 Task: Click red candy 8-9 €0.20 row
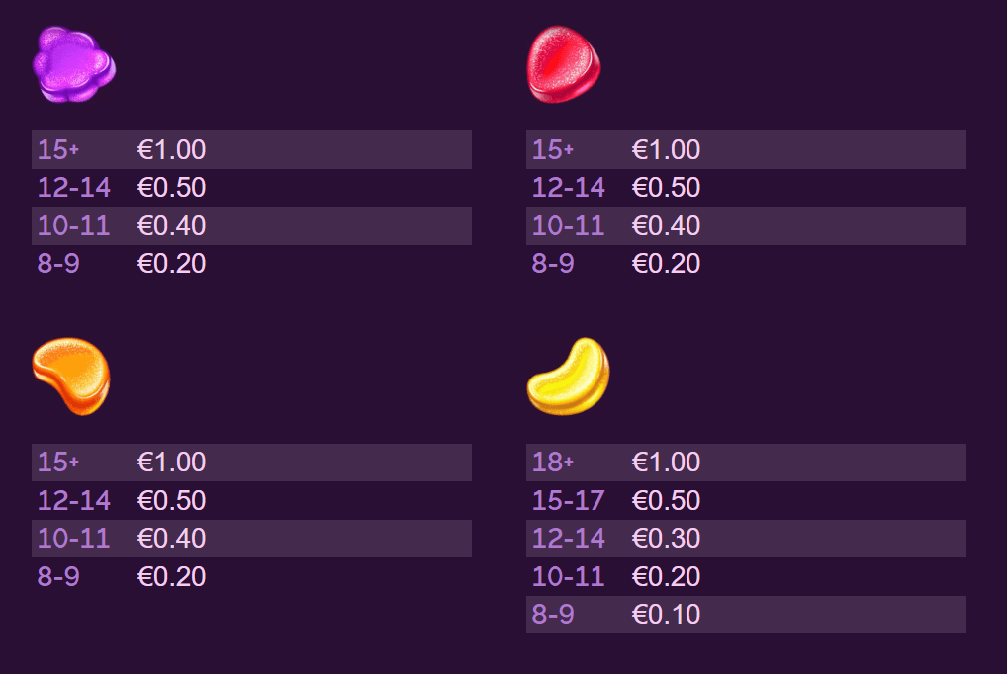(x=746, y=263)
